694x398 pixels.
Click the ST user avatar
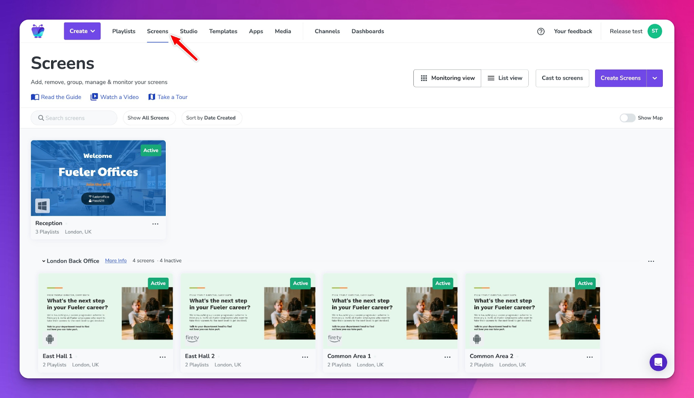655,31
